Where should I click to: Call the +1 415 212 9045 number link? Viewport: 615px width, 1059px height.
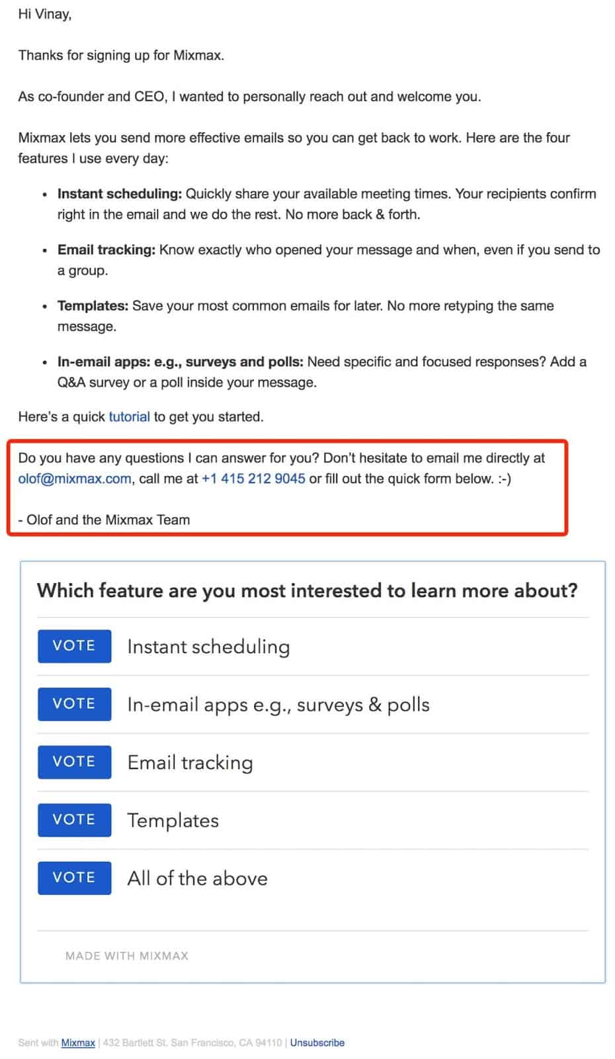(253, 479)
